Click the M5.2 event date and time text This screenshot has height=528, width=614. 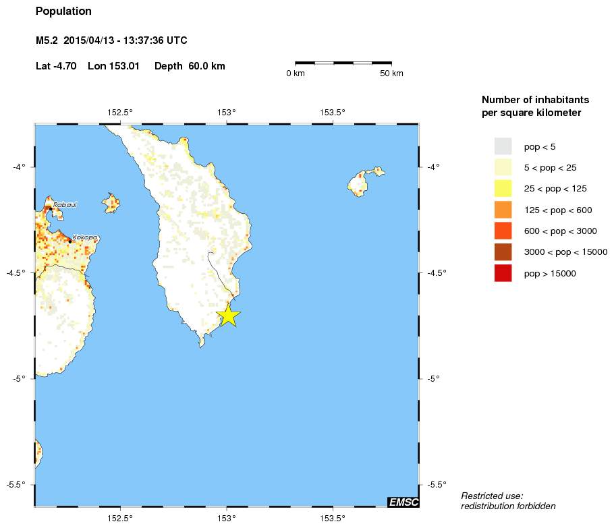pyautogui.click(x=111, y=41)
